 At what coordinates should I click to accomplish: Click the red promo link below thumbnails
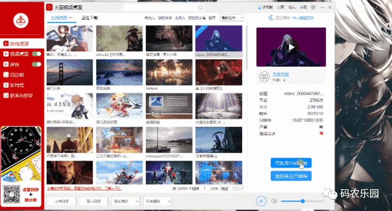(84, 188)
